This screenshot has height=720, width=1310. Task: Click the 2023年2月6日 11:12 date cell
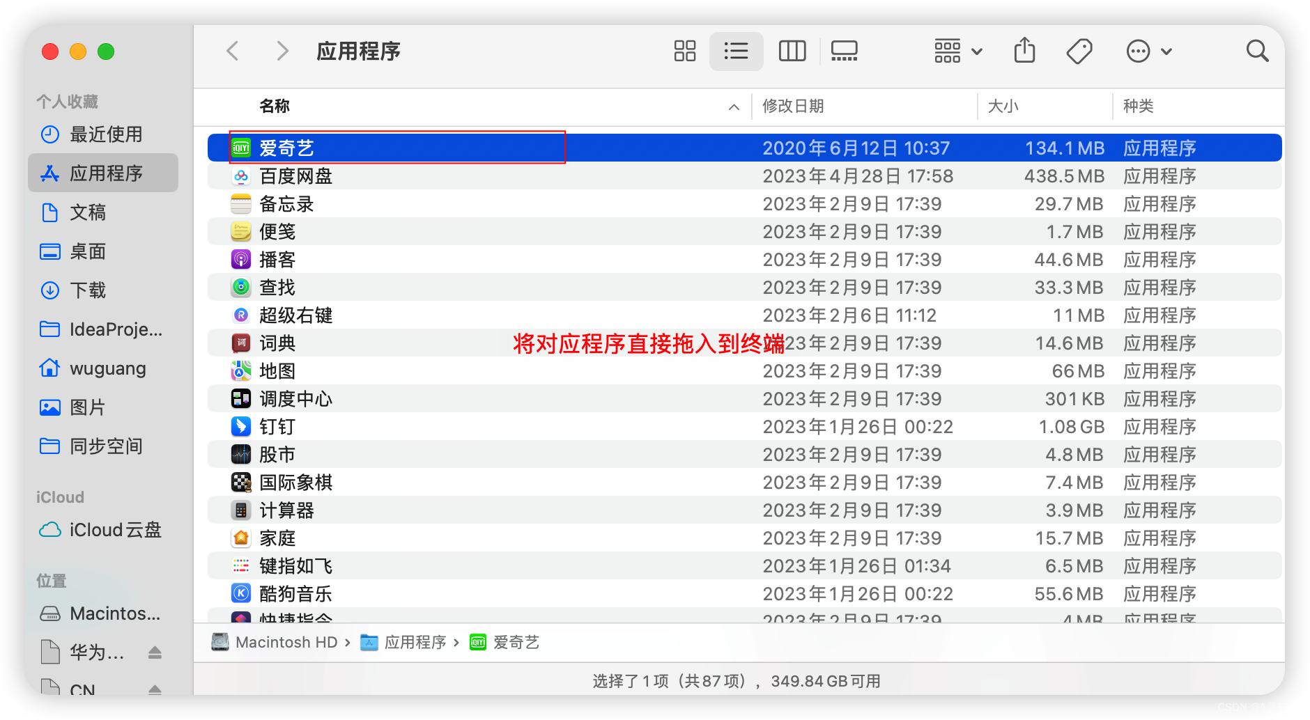click(x=849, y=315)
